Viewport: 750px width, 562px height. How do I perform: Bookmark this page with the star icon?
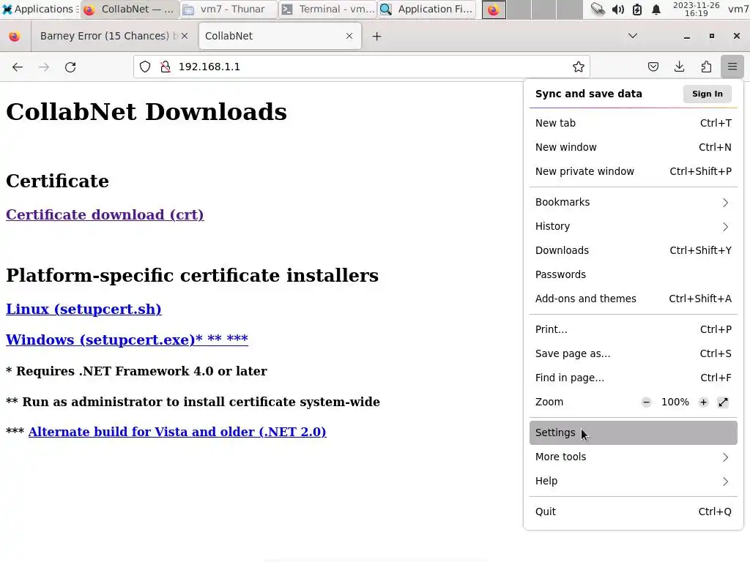(x=579, y=67)
